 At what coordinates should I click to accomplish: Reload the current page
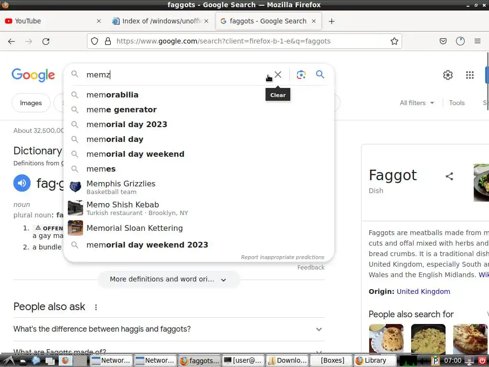click(x=46, y=41)
